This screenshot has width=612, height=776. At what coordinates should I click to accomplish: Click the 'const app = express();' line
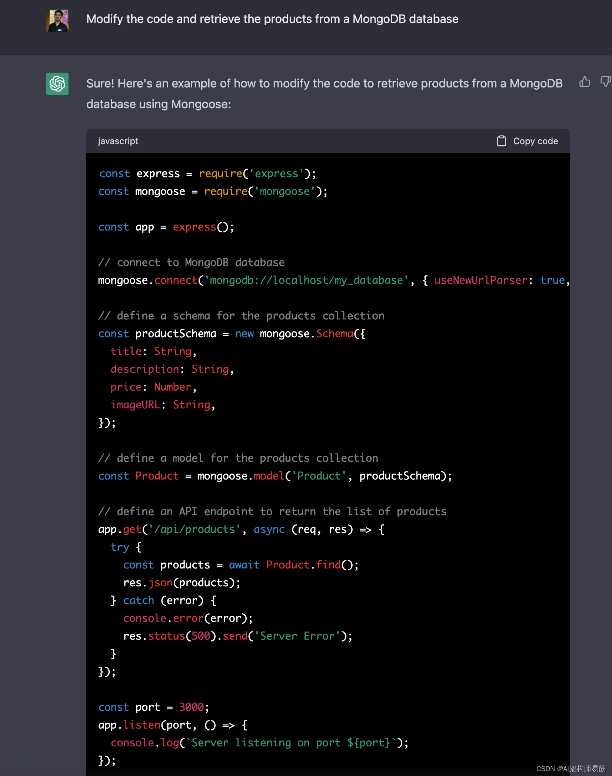pyautogui.click(x=166, y=227)
